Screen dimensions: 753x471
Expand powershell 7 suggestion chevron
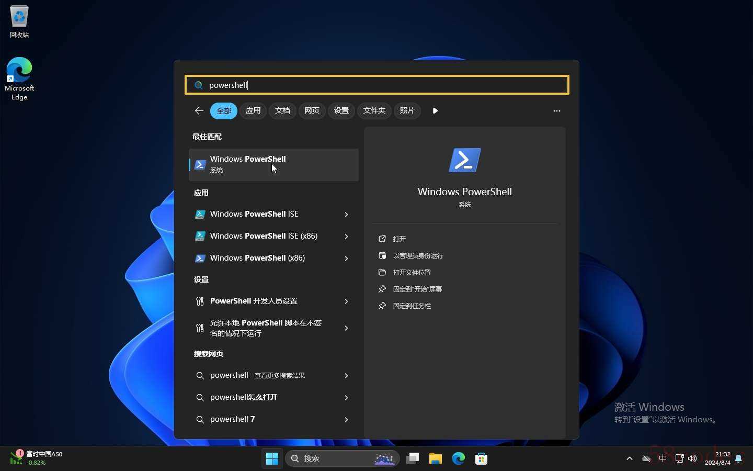pyautogui.click(x=346, y=420)
